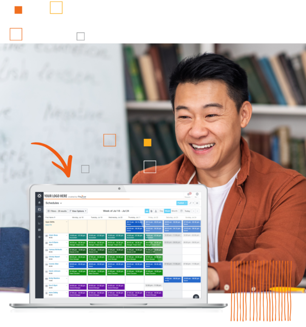This screenshot has height=327, width=306.
Task: Open the View Options dropdown
Action: [x=78, y=211]
